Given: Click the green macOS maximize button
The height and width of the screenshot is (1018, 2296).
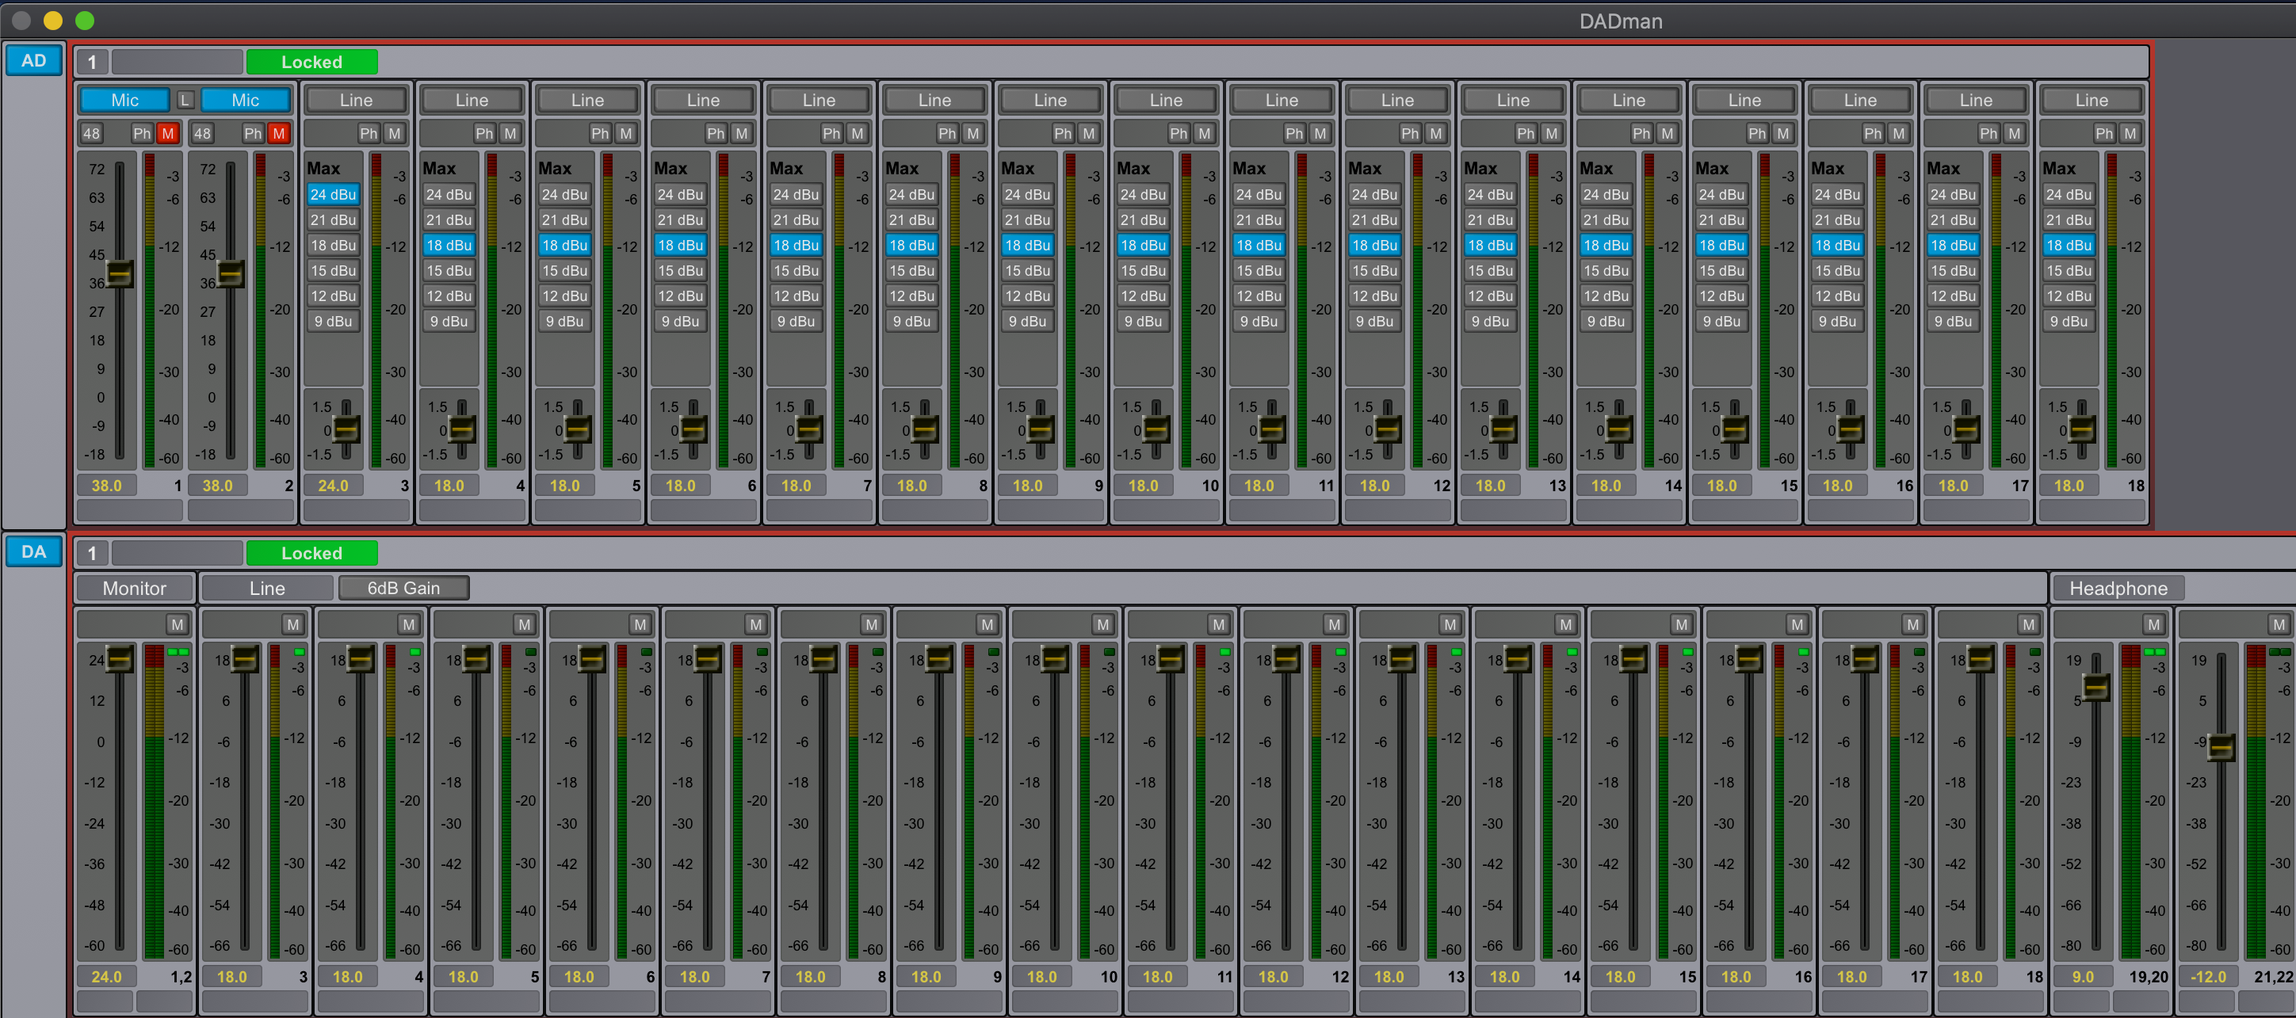Looking at the screenshot, I should [85, 20].
